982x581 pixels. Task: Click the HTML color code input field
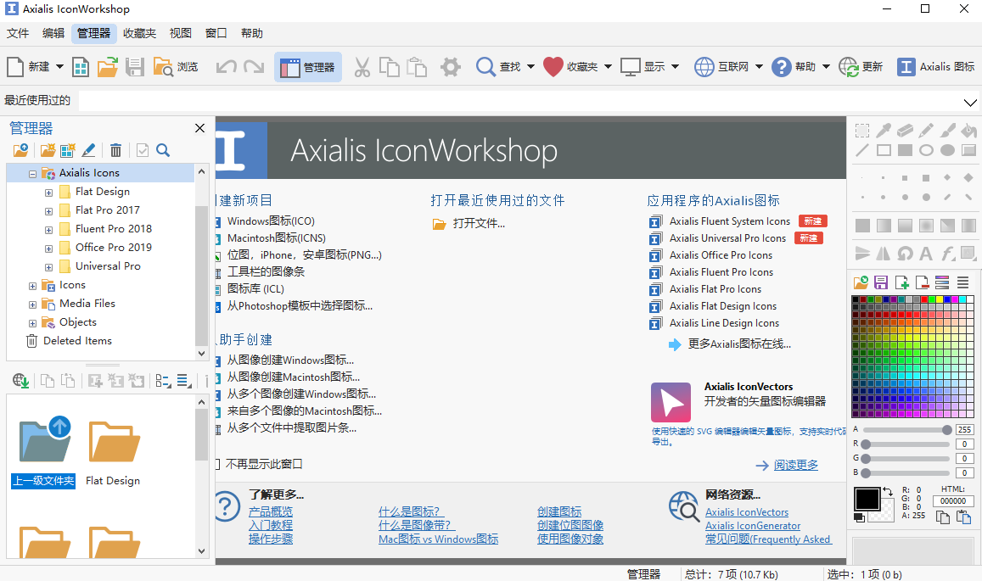pyautogui.click(x=952, y=501)
